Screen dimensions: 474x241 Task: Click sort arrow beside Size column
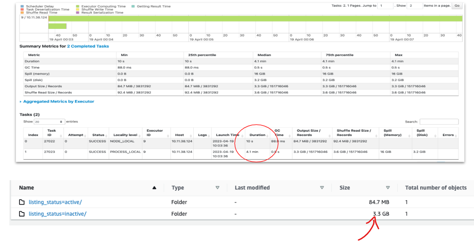[388, 188]
